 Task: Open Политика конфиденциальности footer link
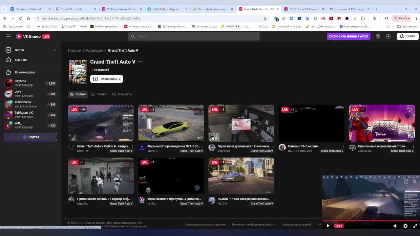pos(253,225)
